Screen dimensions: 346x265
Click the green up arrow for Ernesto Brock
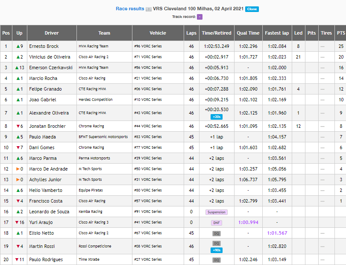pos(18,46)
